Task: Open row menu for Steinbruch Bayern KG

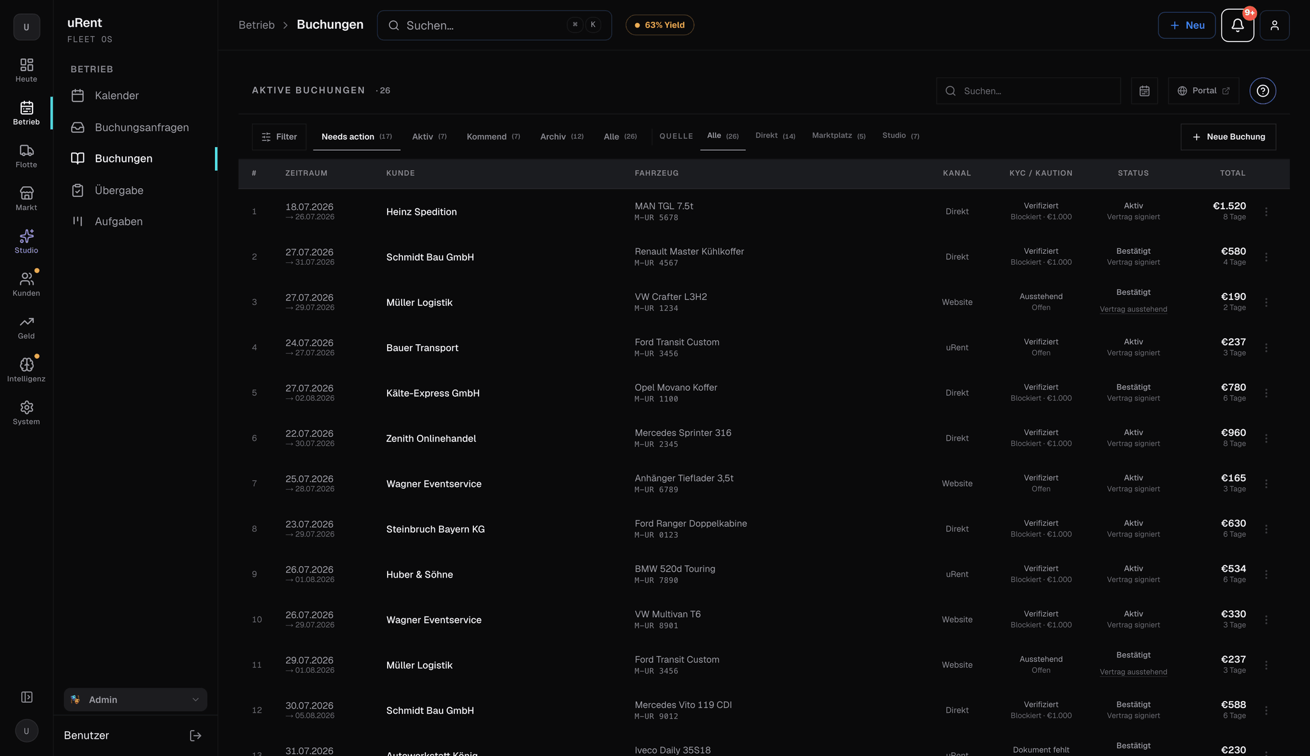Action: click(x=1266, y=529)
